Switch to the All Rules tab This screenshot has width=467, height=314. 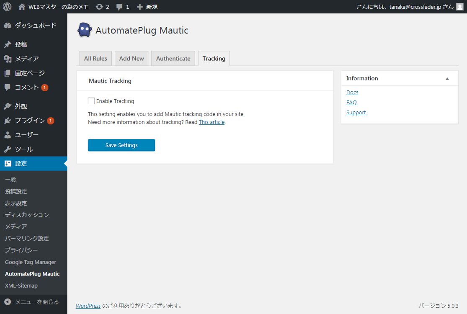point(95,59)
